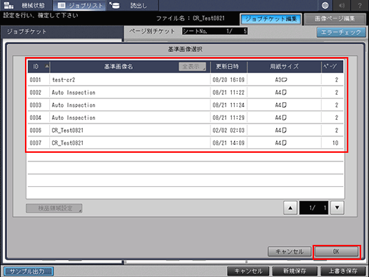Screen dimensions: 369x277
Task: Click the 用紙サイズ column header
Action: click(x=284, y=66)
